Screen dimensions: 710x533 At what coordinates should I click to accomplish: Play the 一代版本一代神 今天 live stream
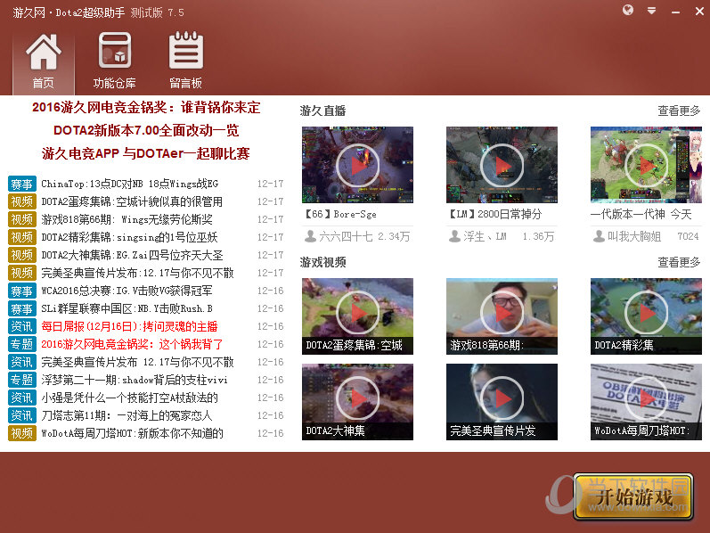coord(646,165)
